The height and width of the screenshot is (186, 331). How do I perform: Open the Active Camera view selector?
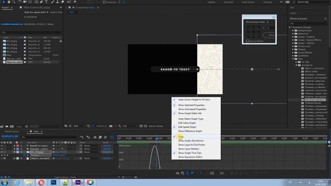click(157, 126)
